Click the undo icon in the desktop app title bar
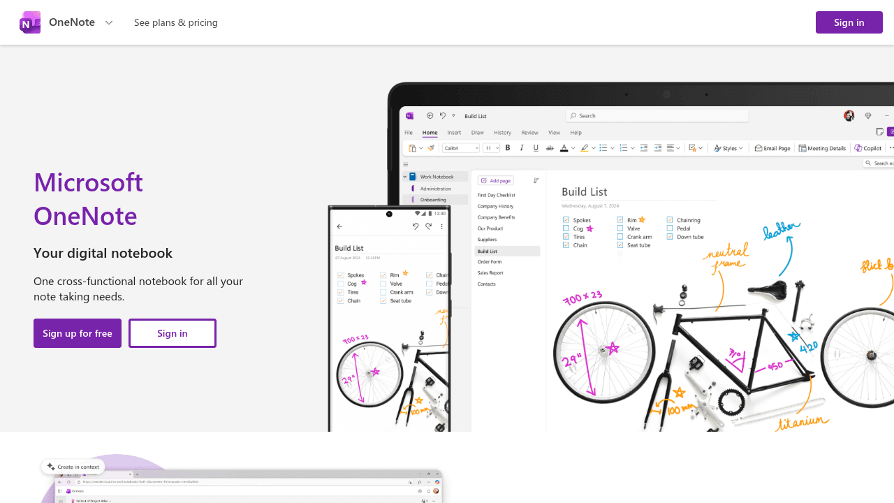The width and height of the screenshot is (894, 503). [442, 116]
